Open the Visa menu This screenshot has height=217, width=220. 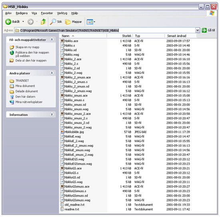tap(34, 13)
